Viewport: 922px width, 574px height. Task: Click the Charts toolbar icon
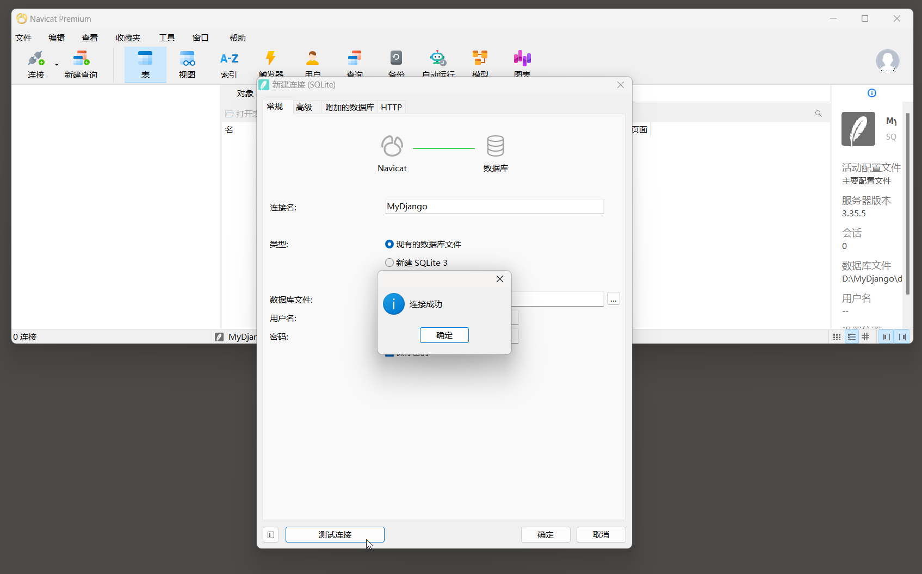coord(522,58)
